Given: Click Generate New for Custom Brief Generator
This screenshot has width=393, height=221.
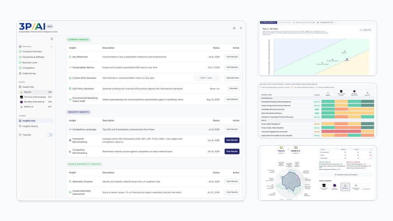Looking at the screenshot, I should (x=233, y=78).
